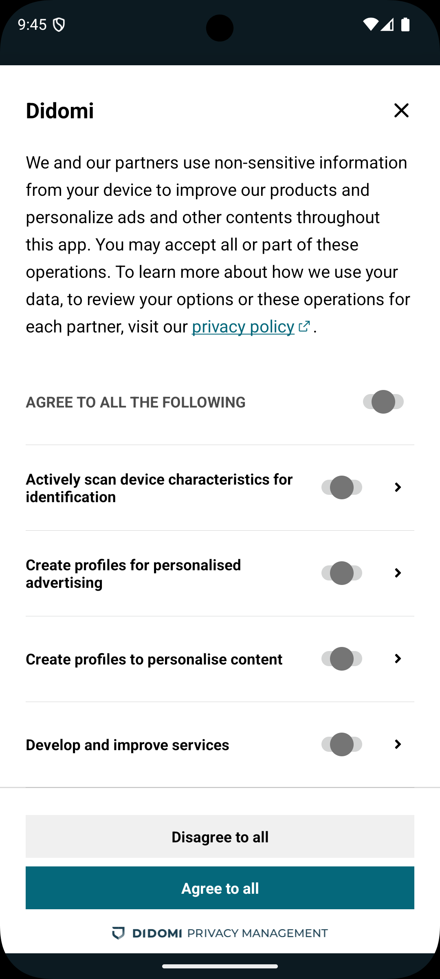The image size is (440, 979).
Task: Enable Actively scan device characteristics toggle
Action: click(x=341, y=487)
